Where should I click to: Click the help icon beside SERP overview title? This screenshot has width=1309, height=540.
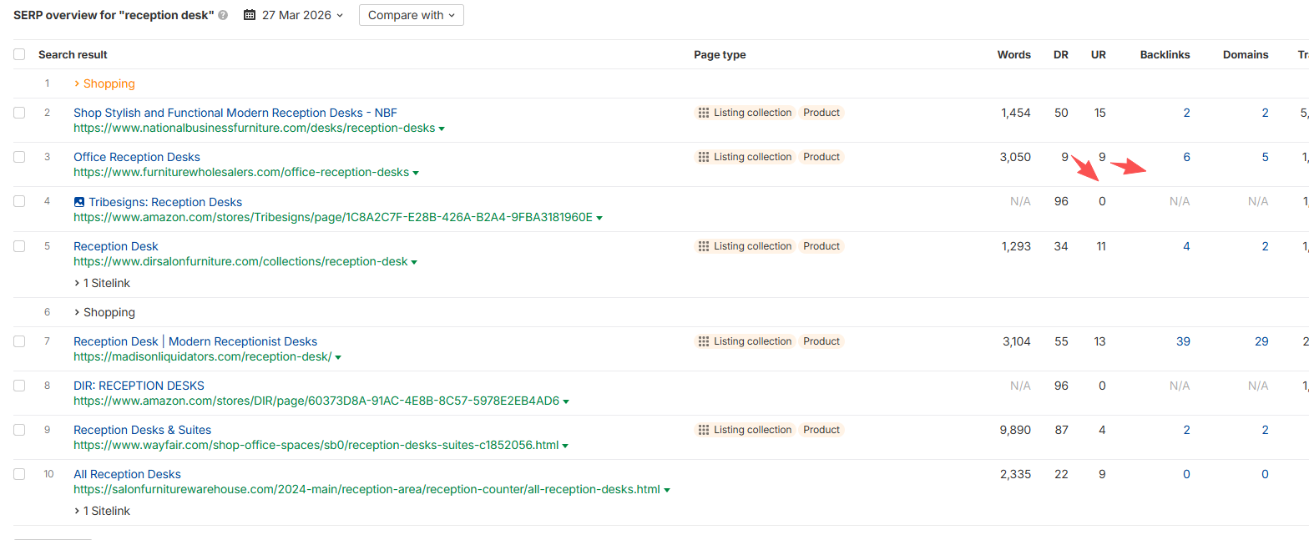pyautogui.click(x=223, y=15)
